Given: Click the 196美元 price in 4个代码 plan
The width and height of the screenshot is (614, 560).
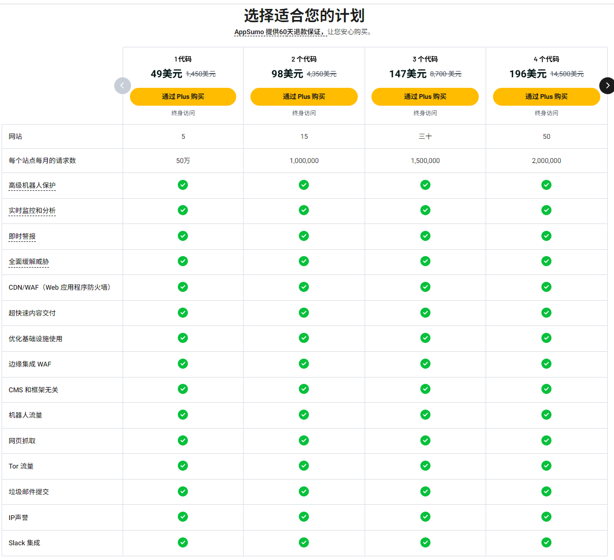Looking at the screenshot, I should pos(528,74).
